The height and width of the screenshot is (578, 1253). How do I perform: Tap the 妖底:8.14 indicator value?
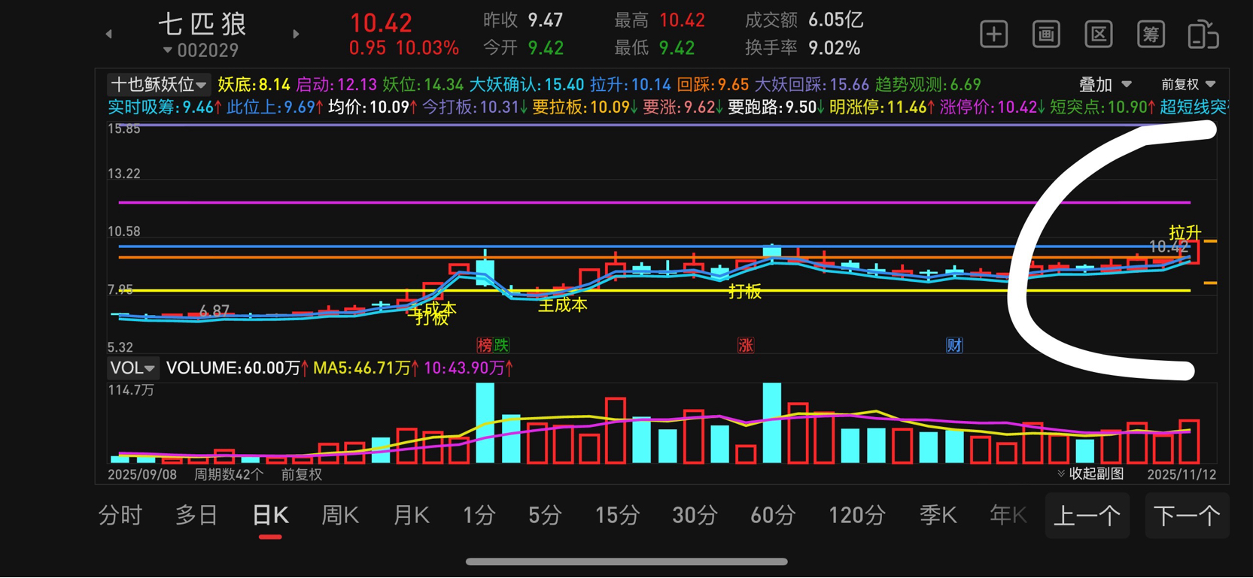pos(254,84)
